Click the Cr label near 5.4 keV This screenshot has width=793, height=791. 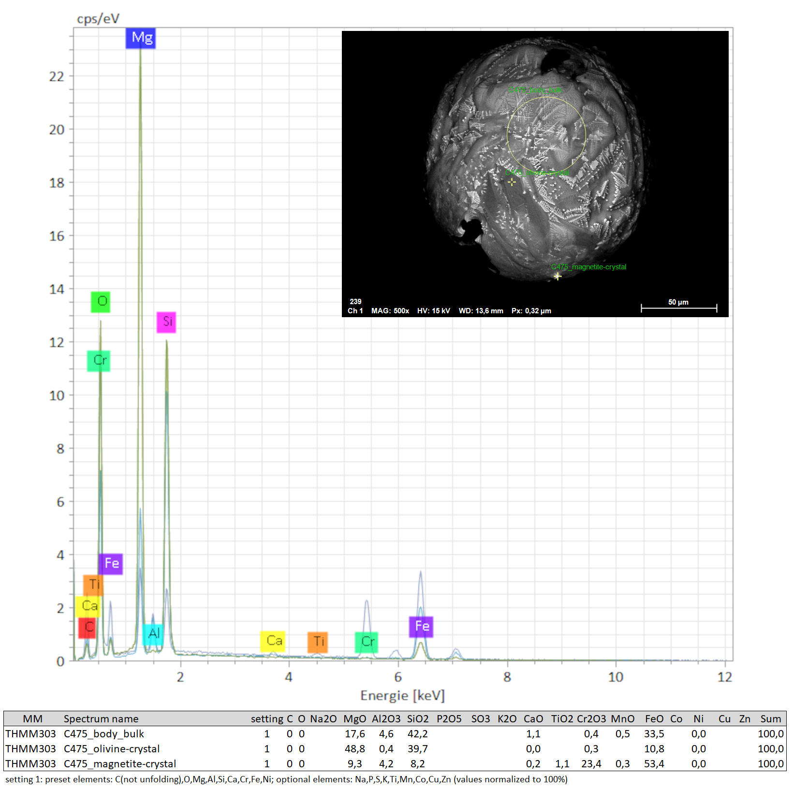(366, 642)
